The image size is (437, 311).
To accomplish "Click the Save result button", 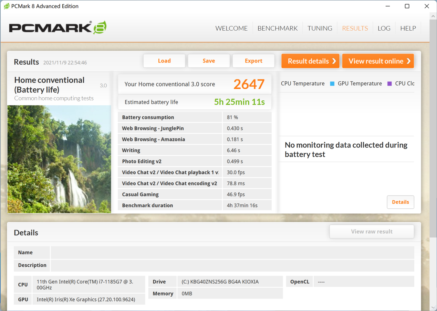I will click(x=209, y=61).
